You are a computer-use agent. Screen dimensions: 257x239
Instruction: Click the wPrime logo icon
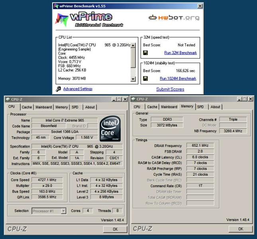[62, 20]
